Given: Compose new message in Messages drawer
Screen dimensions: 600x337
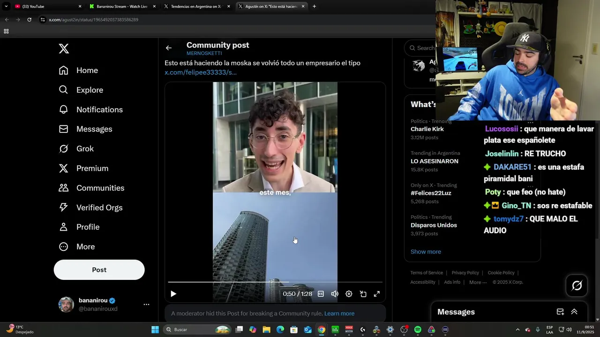Looking at the screenshot, I should pyautogui.click(x=560, y=312).
